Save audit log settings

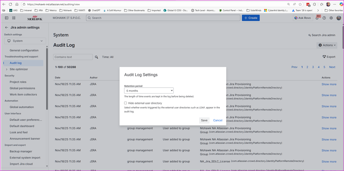click(x=204, y=120)
